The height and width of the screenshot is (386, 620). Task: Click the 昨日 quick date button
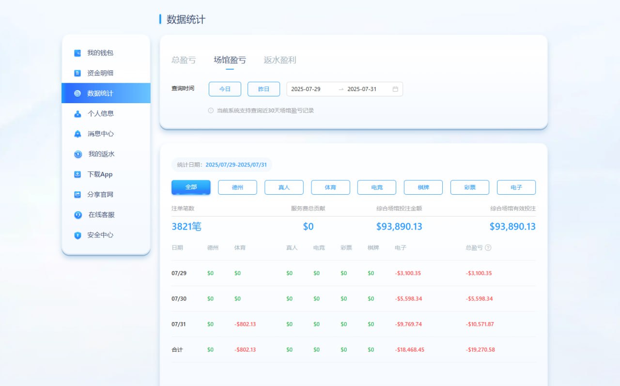[263, 89]
